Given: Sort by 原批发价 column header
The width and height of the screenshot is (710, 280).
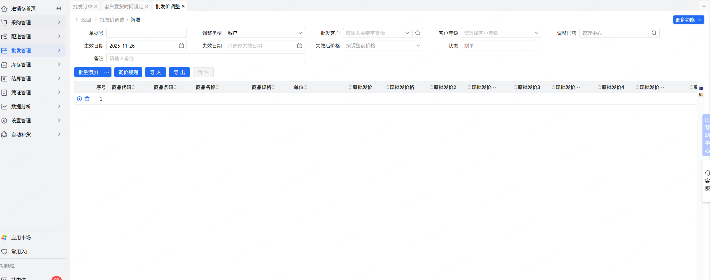Looking at the screenshot, I should coord(360,87).
